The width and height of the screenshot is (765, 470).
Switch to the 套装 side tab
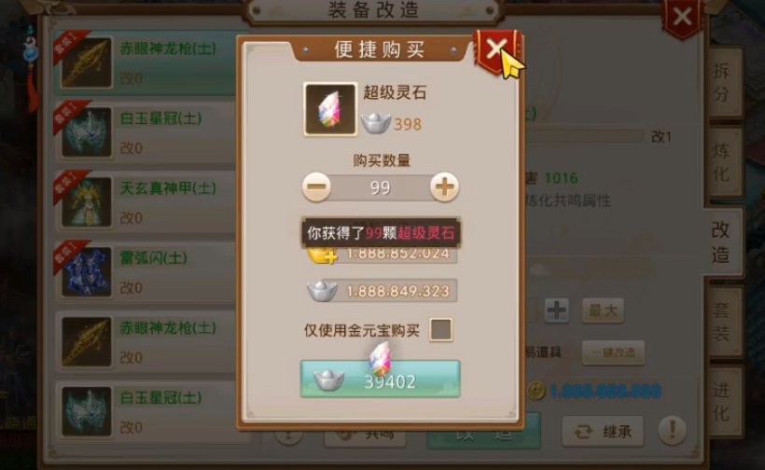pyautogui.click(x=724, y=322)
